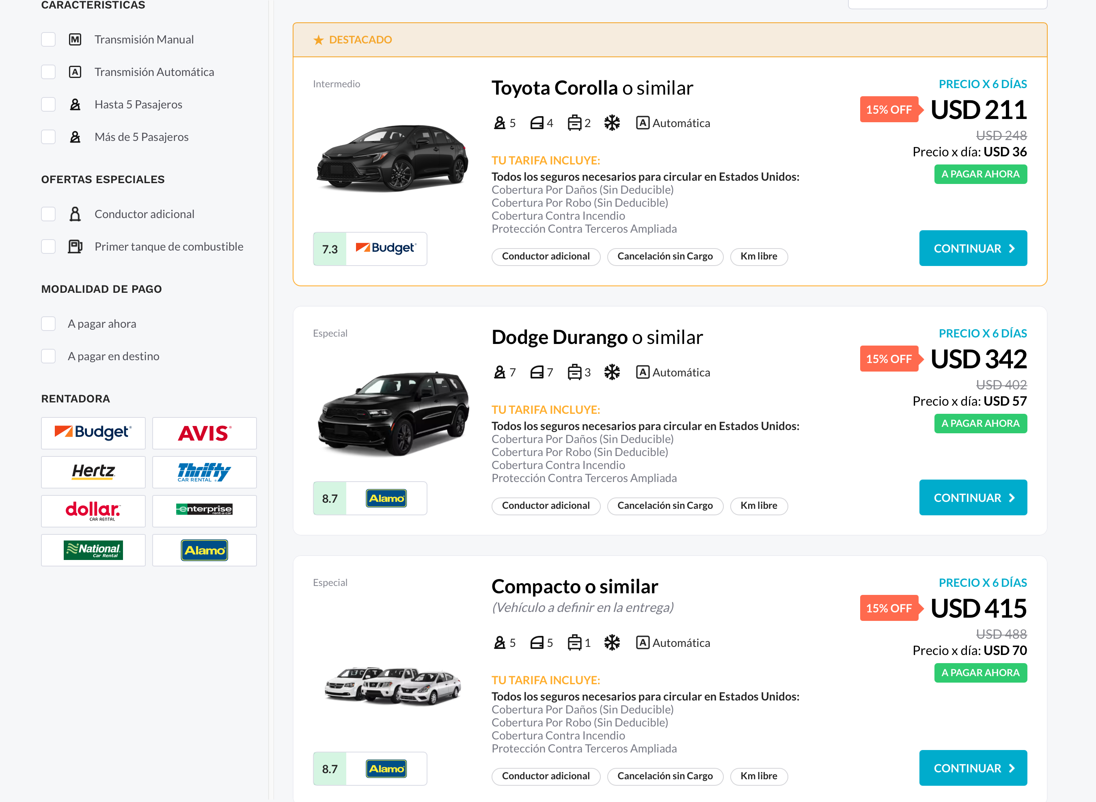Select the A pagar en destino option

pos(49,357)
